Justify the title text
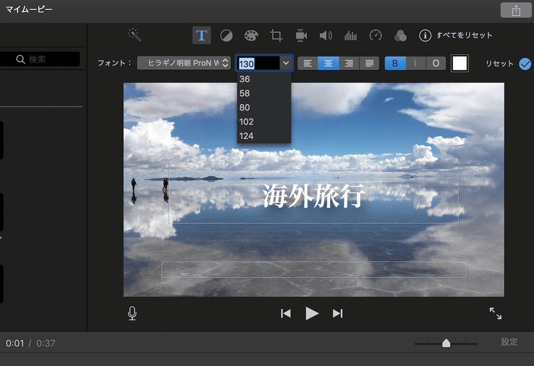The width and height of the screenshot is (534, 366). click(369, 63)
